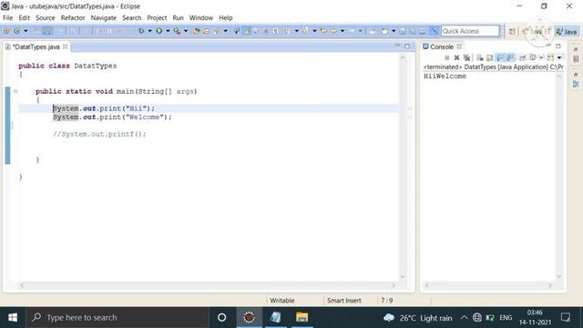Click the green Run button in toolbar
This screenshot has width=583, height=328.
159,31
